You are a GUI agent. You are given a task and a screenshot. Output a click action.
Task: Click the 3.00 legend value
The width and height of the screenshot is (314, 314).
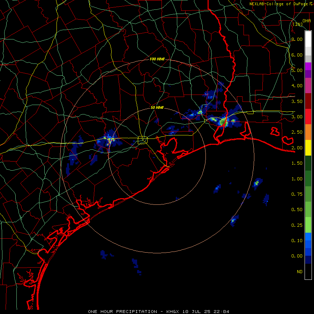pos(297,117)
